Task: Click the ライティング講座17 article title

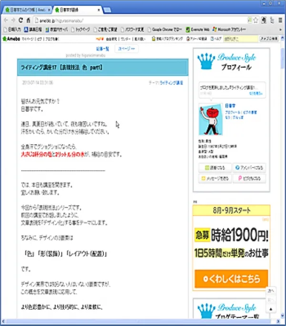Action: click(x=61, y=68)
